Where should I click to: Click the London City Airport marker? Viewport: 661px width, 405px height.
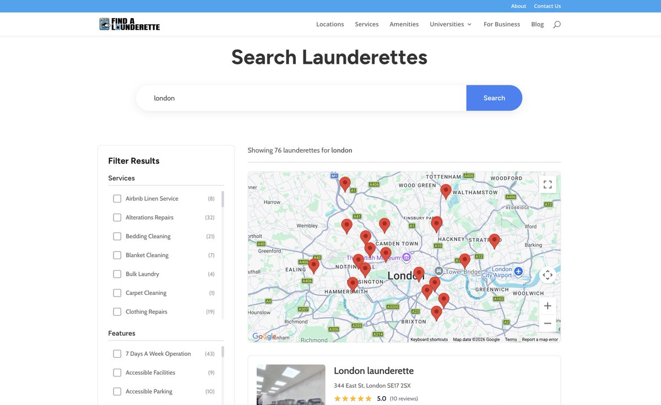click(x=518, y=272)
